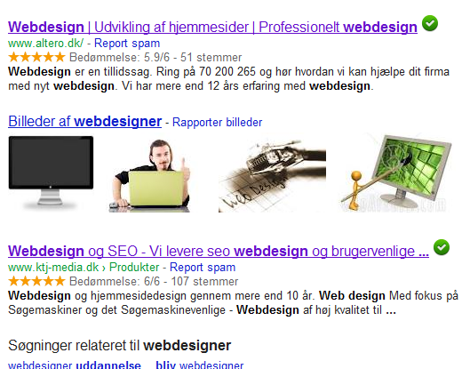470x369 pixels.
Task: Visit the www.altero.dk/ green URL
Action: [x=46, y=44]
